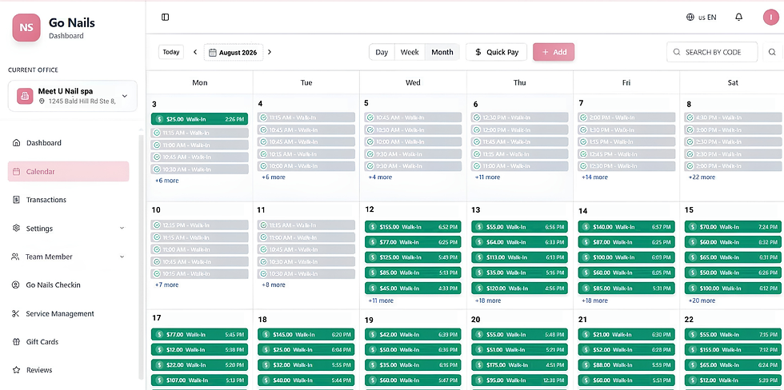
Task: Open $113.00 Walk-In 6:13 PM entry
Action: coord(519,257)
